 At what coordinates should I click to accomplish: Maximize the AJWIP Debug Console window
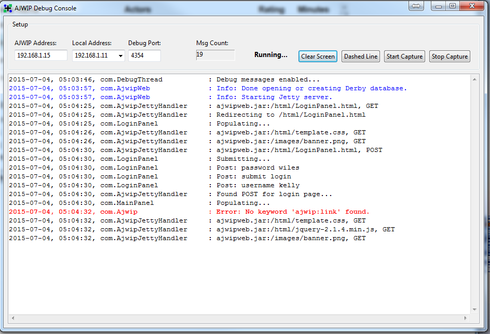pyautogui.click(x=453, y=6)
